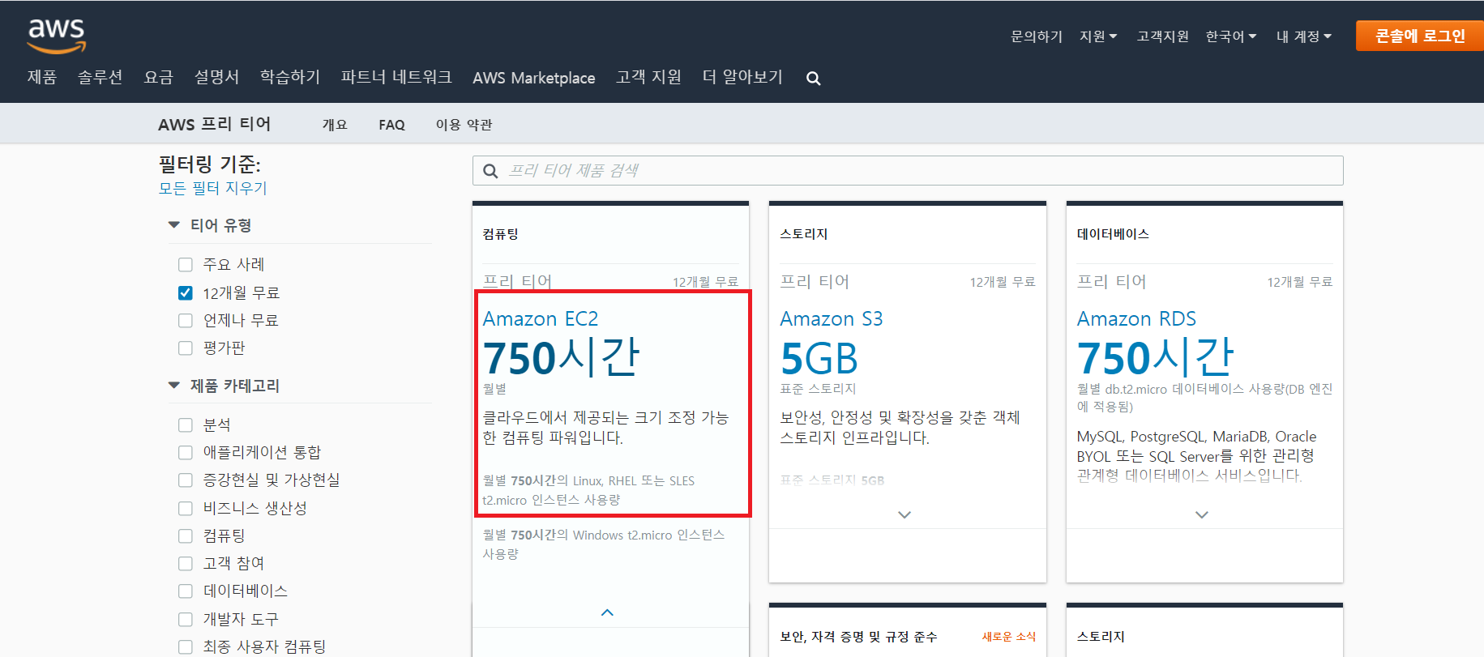Check the 애플리케이션 통합 checkbox

[186, 453]
